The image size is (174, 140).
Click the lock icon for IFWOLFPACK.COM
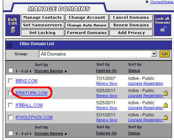pyautogui.click(x=166, y=117)
